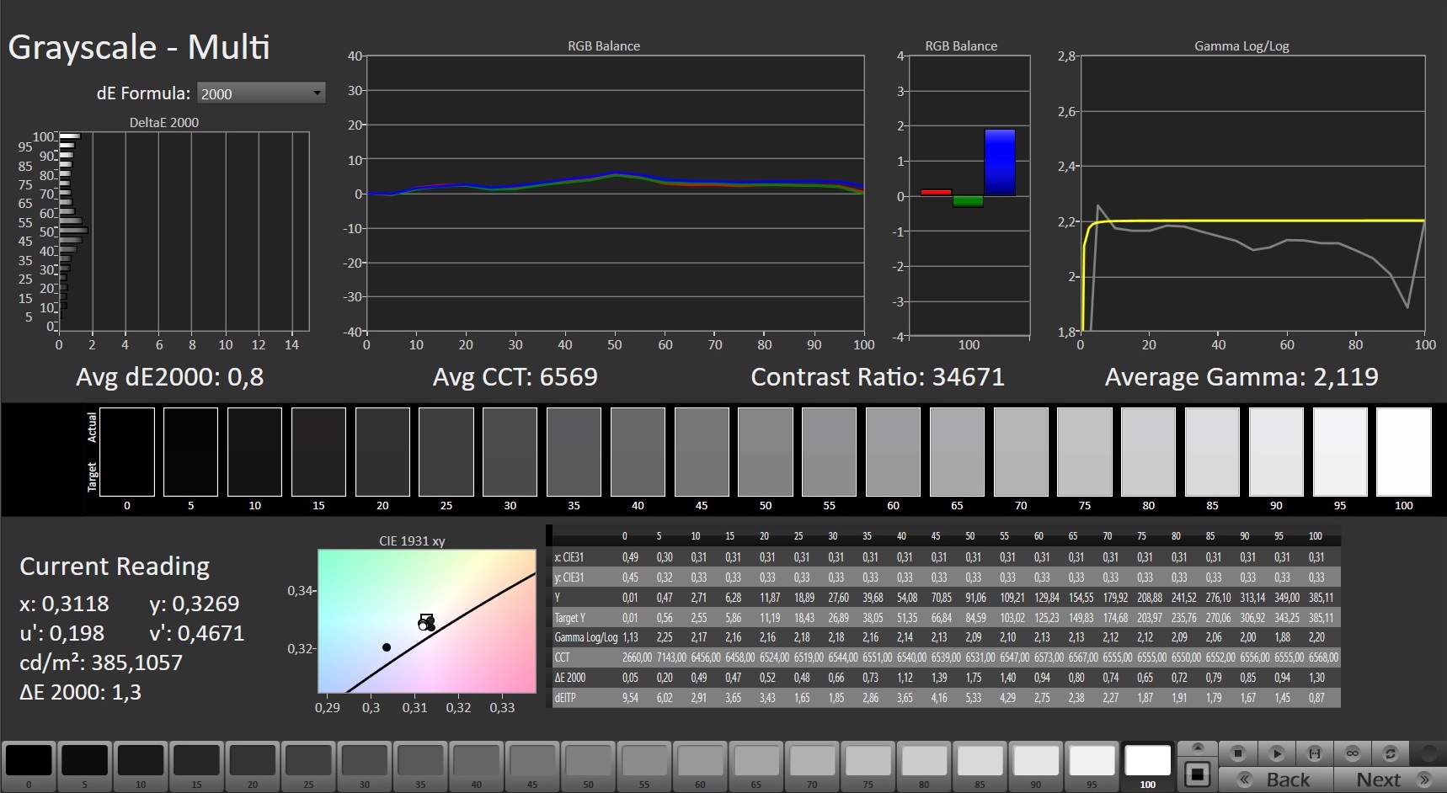Viewport: 1447px width, 793px height.
Task: Expand the small up-arrow above pattern icon
Action: click(1197, 748)
